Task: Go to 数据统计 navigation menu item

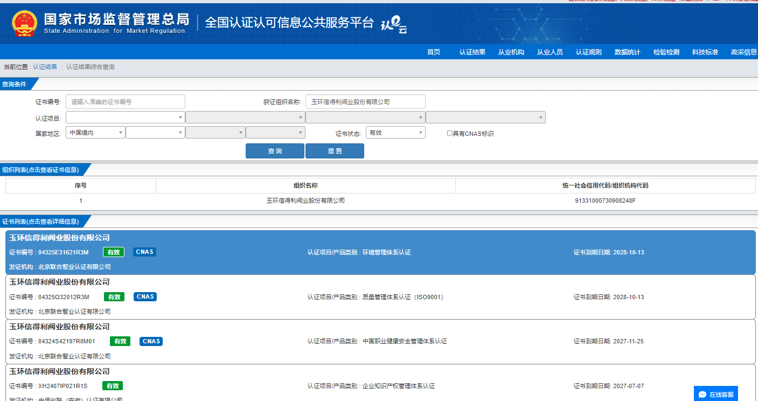Action: coord(627,52)
